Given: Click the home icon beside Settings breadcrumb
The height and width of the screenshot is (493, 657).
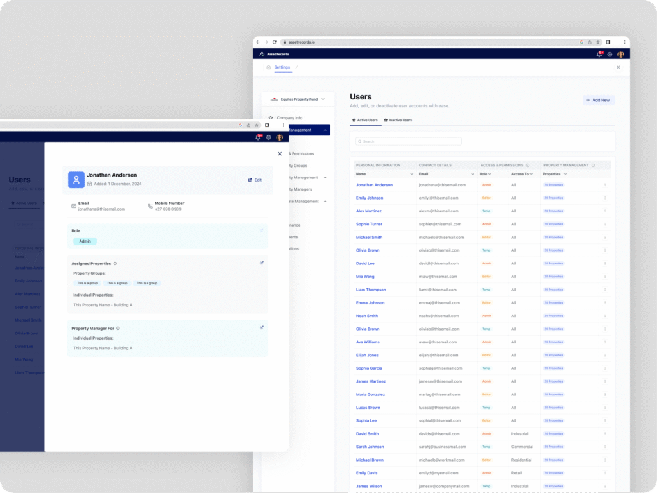Looking at the screenshot, I should click(268, 67).
